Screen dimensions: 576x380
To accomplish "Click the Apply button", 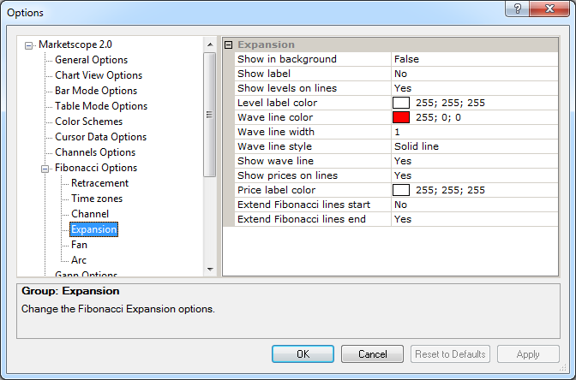I will [528, 354].
